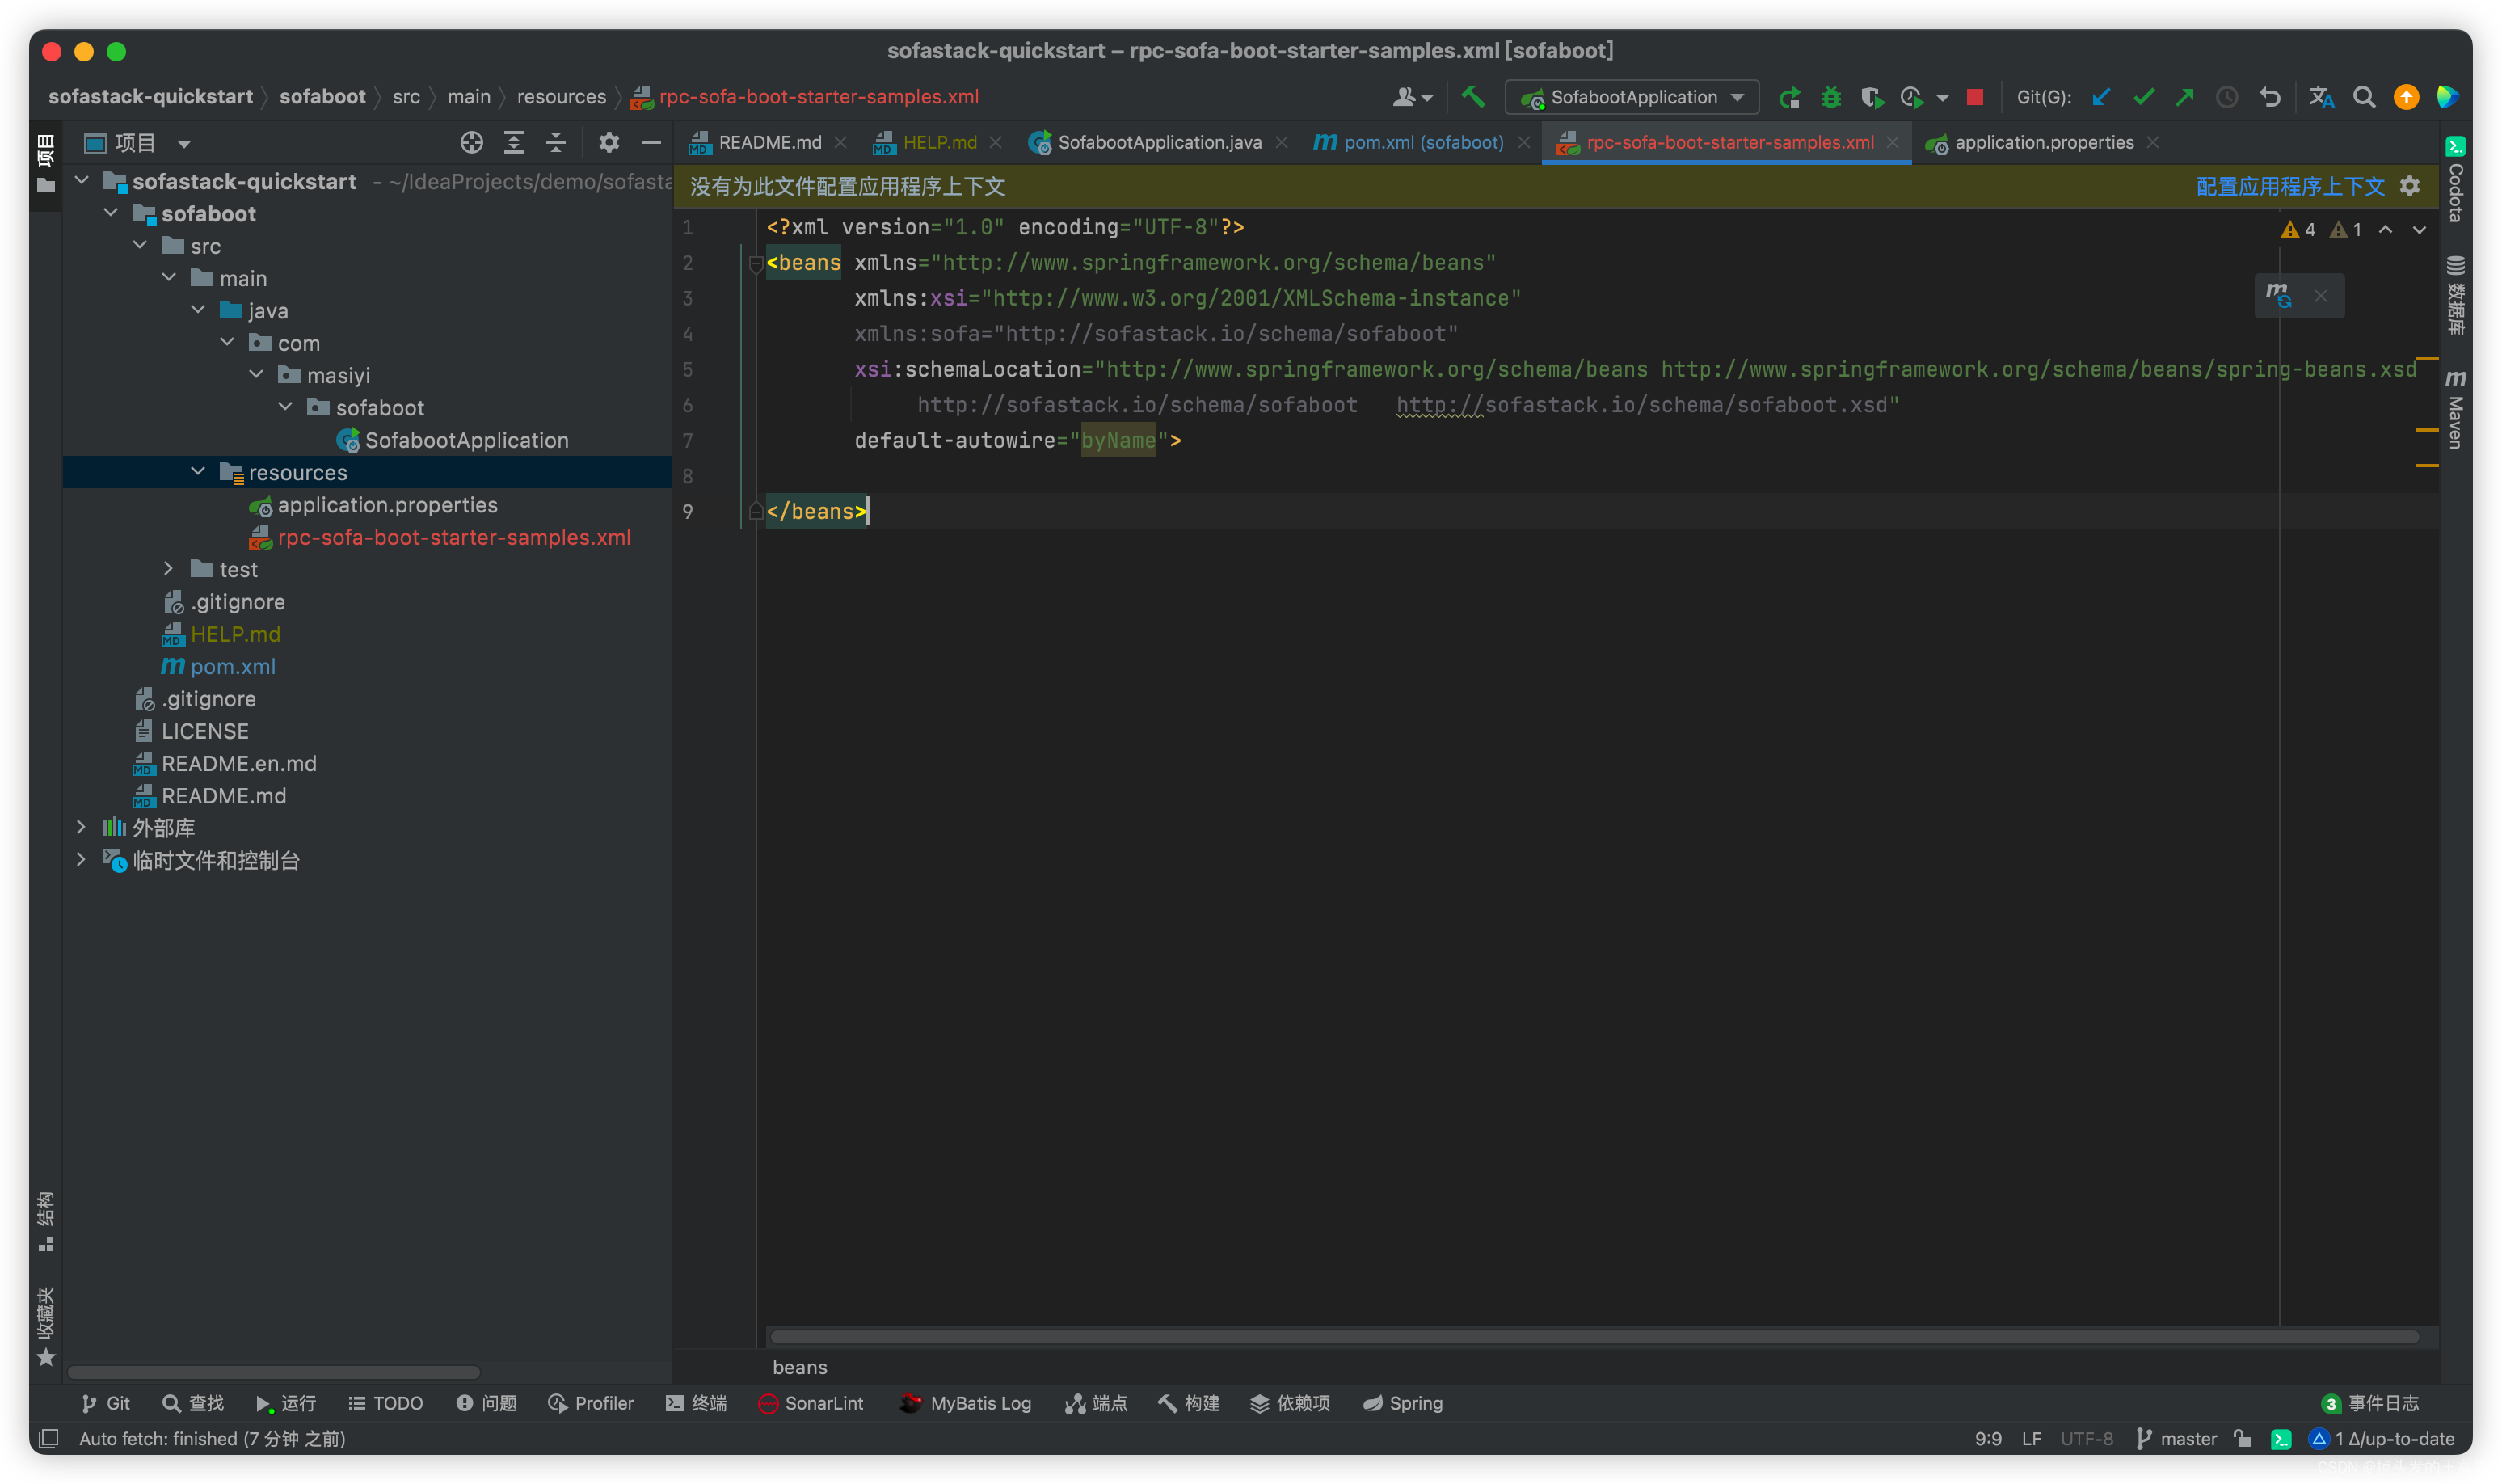Click the master branch widget in status bar

(2176, 1438)
